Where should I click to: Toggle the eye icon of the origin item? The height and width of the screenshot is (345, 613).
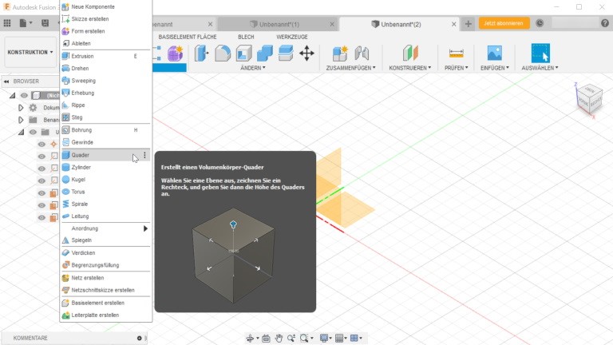42,144
